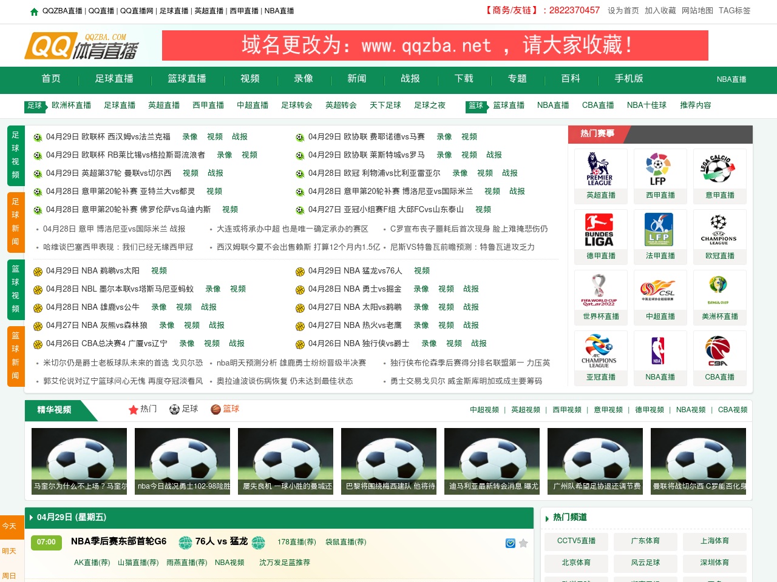The height and width of the screenshot is (582, 777).
Task: Open the Champions League 欧冠直播 logo
Action: coord(719,230)
